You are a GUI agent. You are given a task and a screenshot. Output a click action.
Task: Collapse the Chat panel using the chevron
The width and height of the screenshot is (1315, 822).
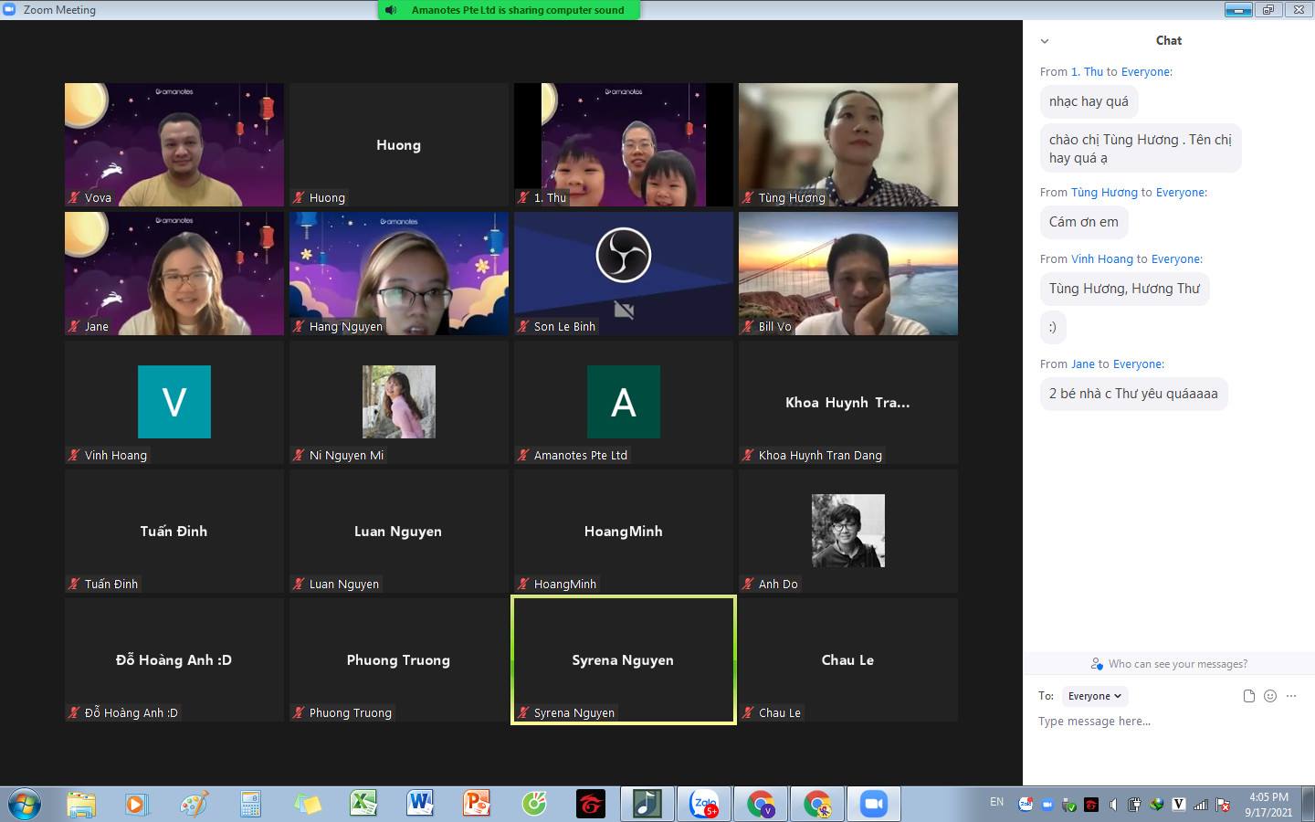click(x=1045, y=41)
